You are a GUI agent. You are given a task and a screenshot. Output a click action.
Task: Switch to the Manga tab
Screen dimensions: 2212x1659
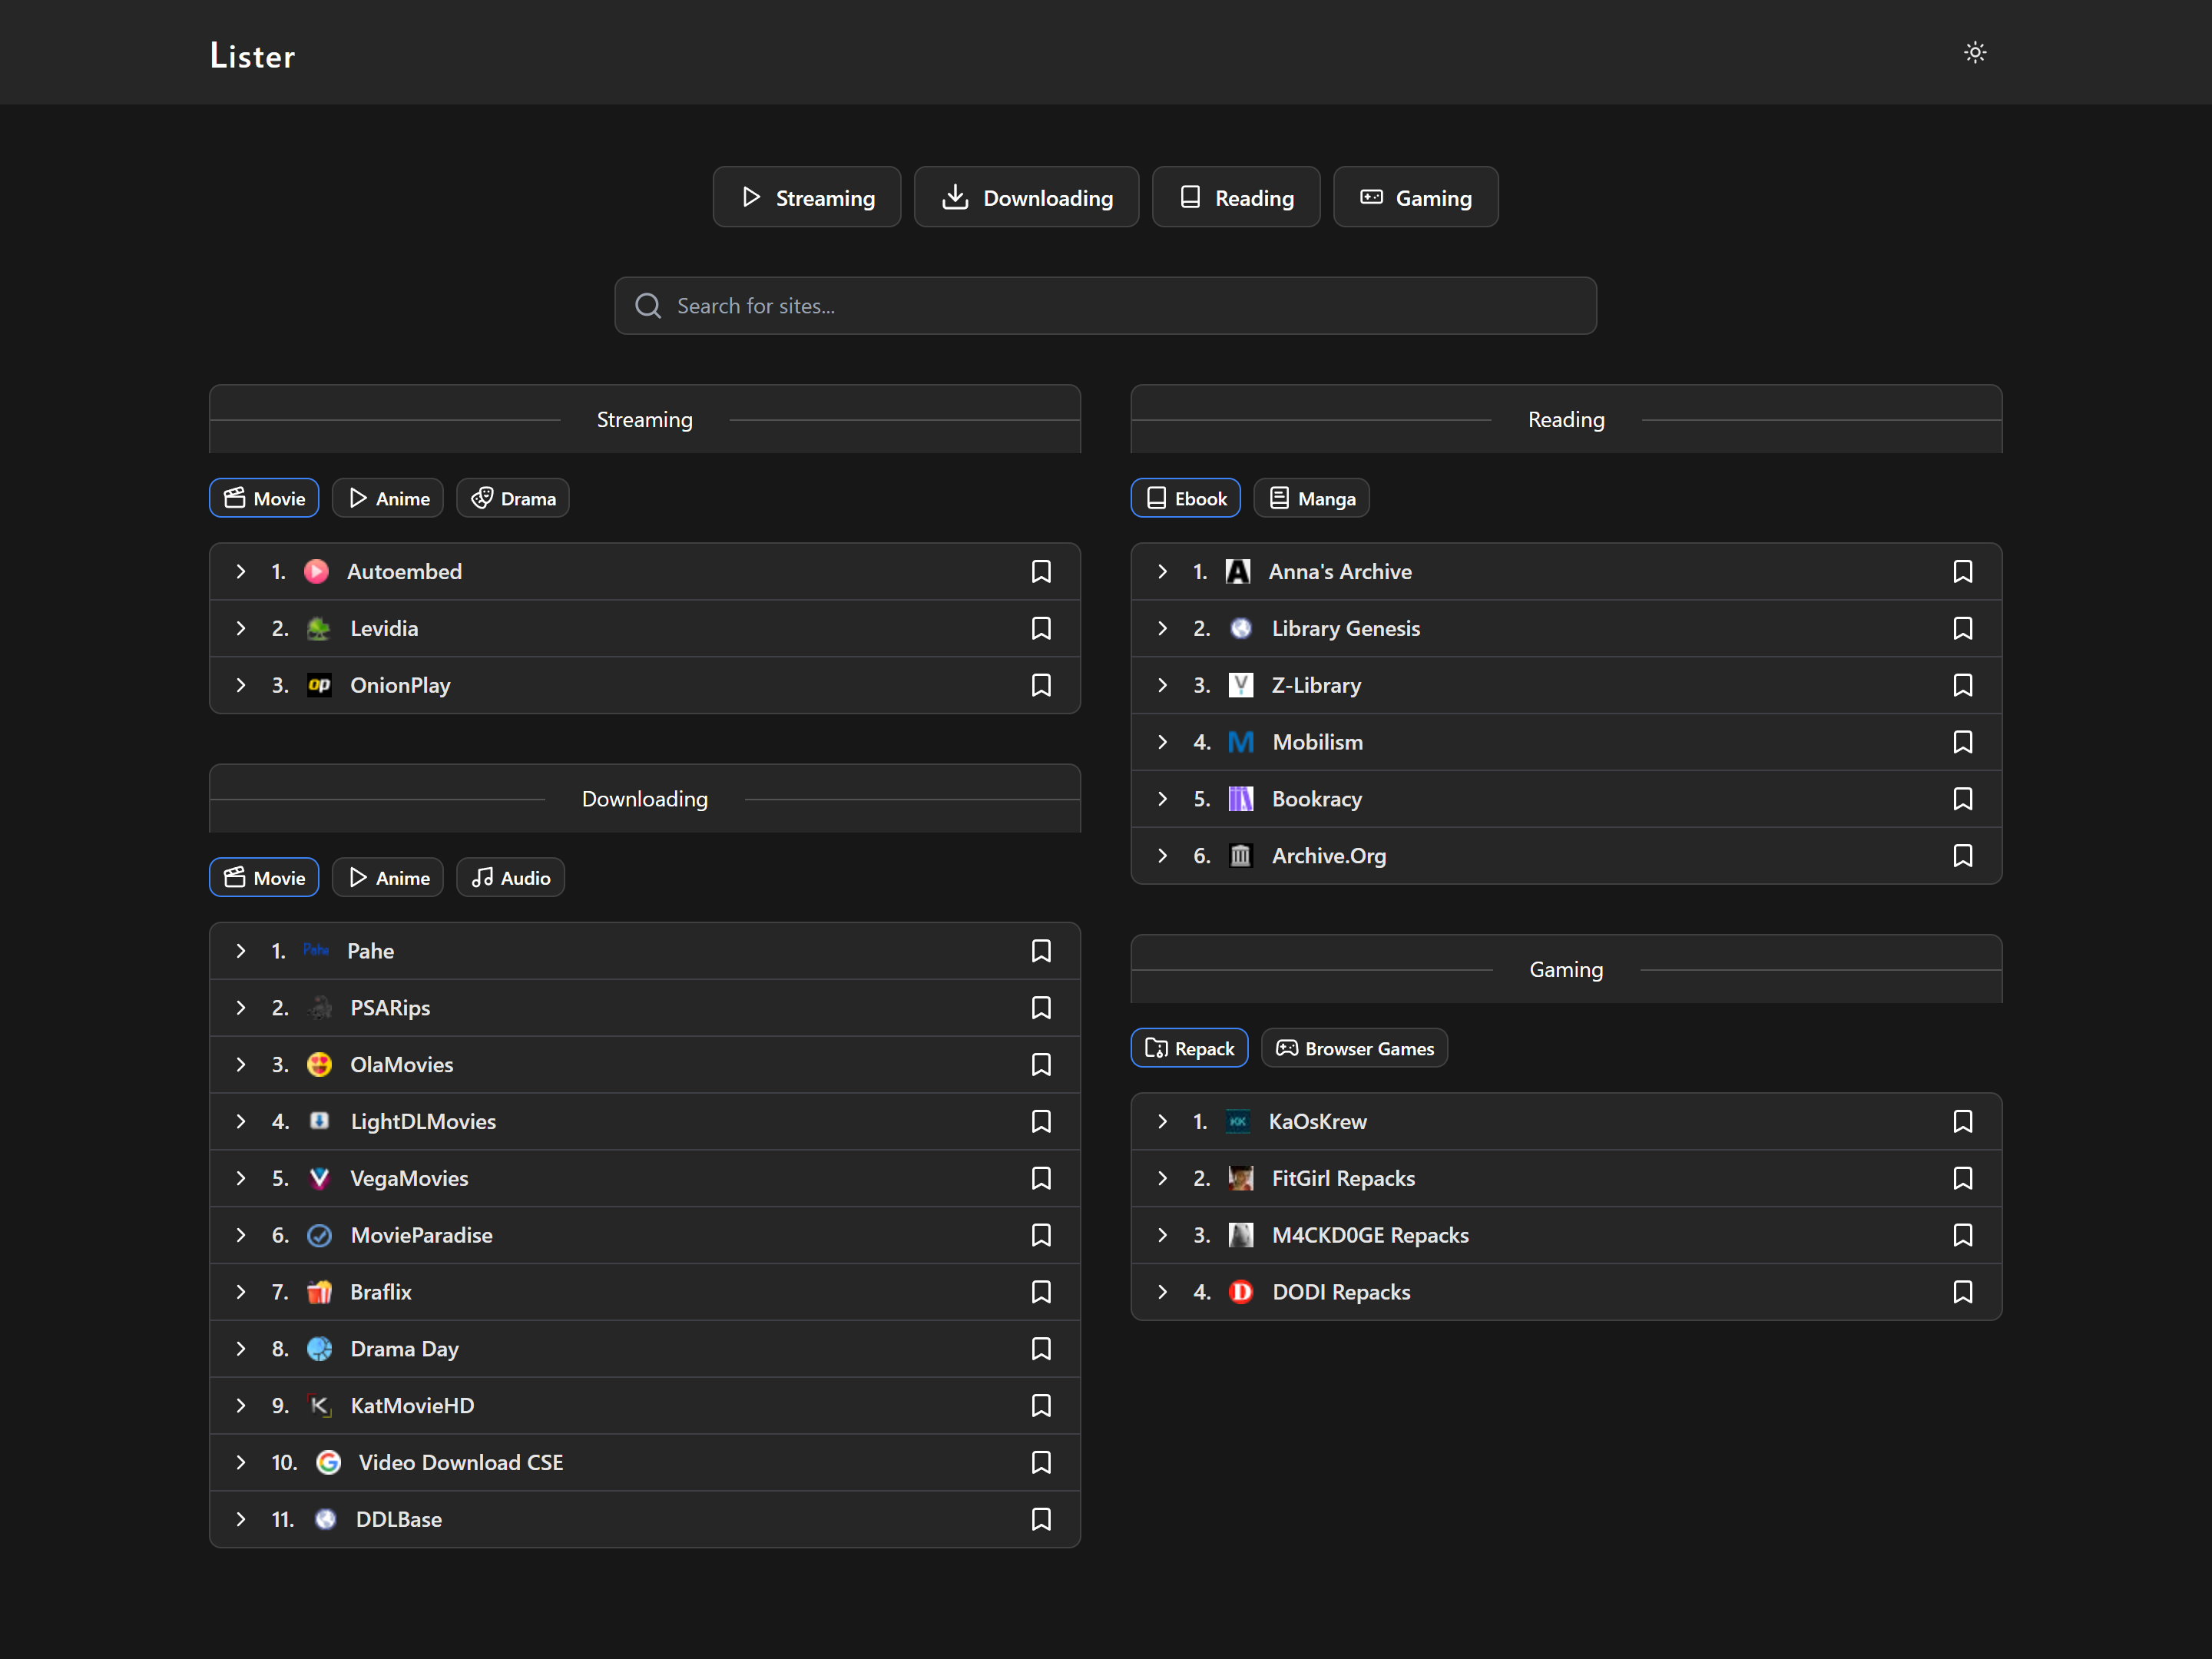point(1312,498)
